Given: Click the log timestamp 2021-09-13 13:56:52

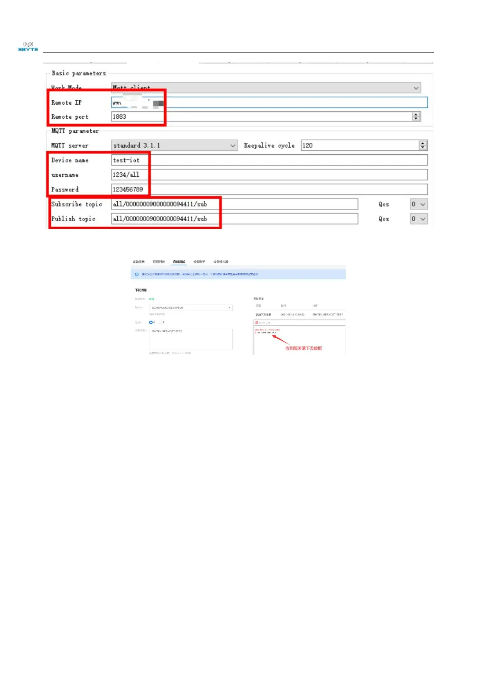Looking at the screenshot, I should click(293, 315).
